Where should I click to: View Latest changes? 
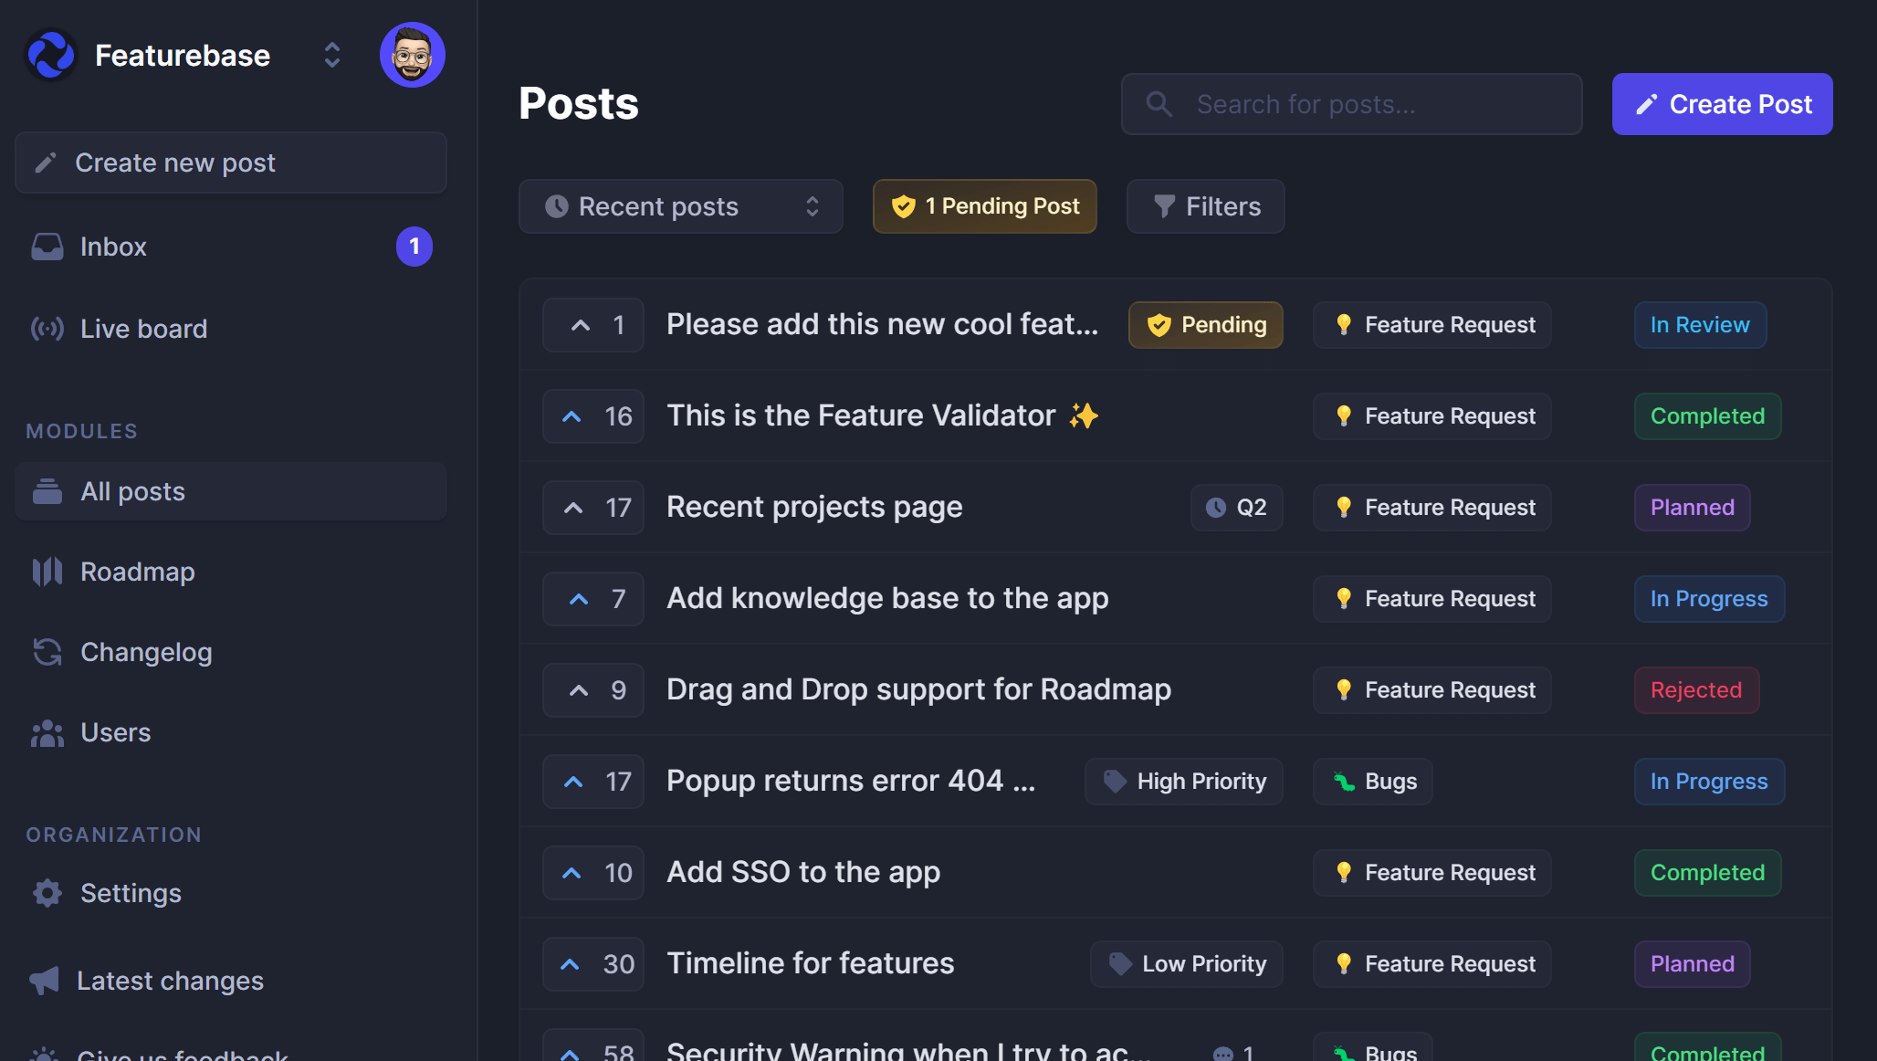(x=231, y=981)
